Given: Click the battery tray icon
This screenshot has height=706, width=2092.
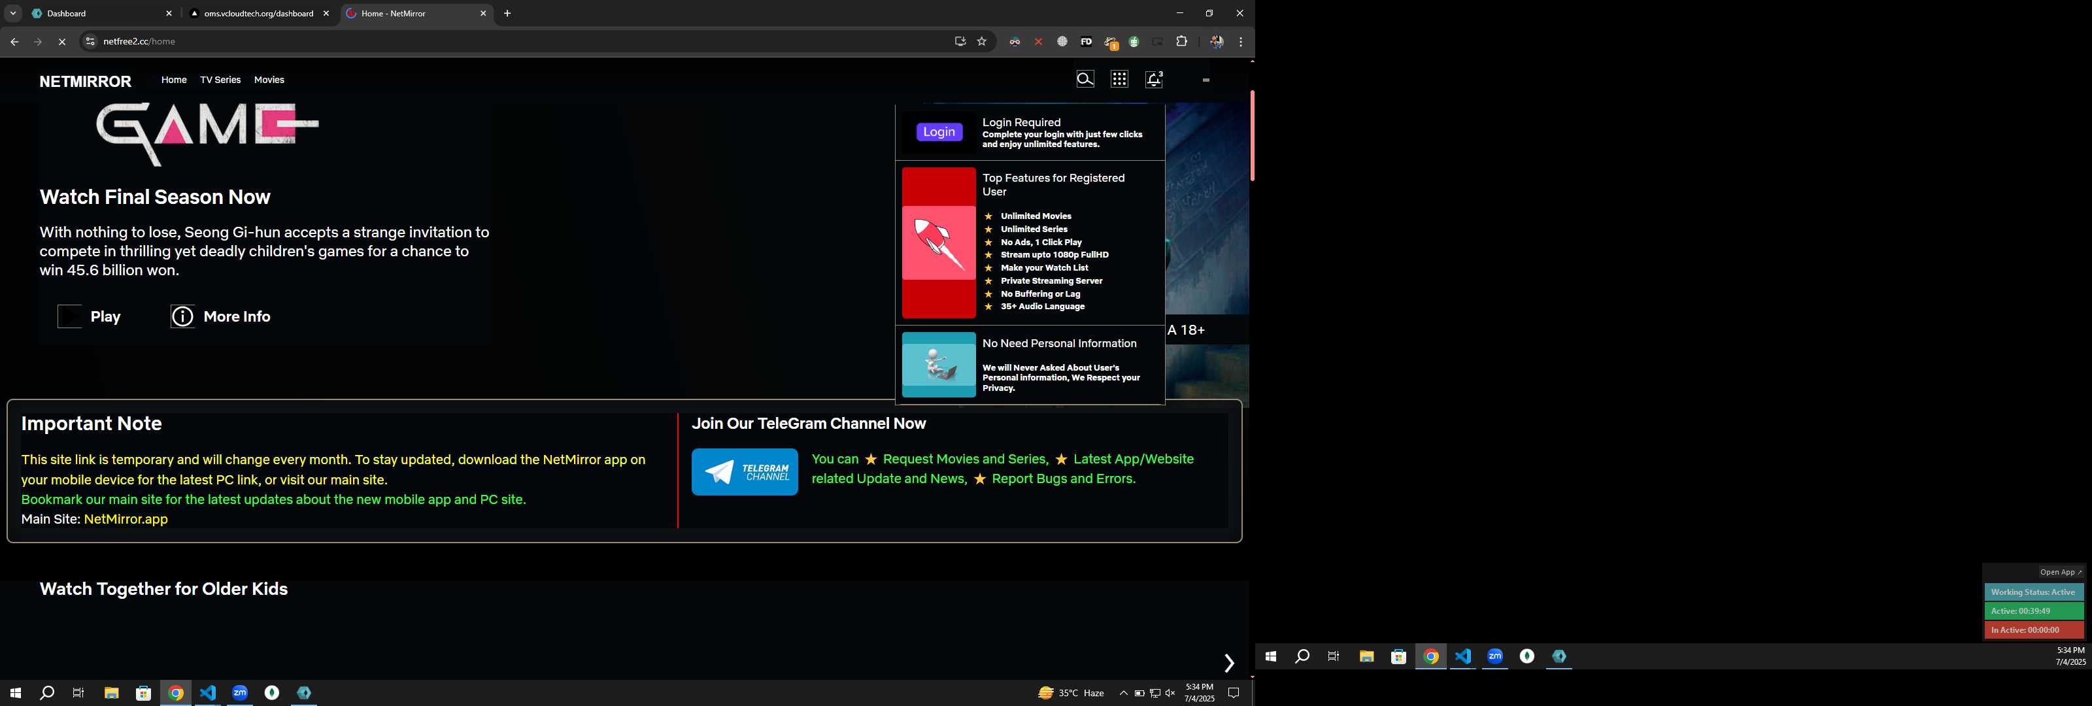Looking at the screenshot, I should coord(1139,693).
